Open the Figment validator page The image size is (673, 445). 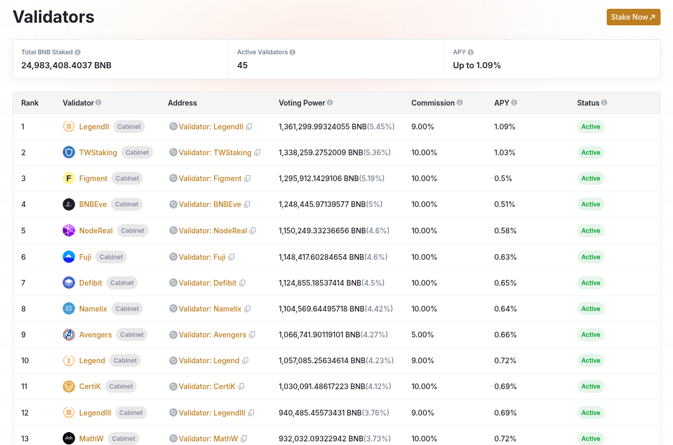click(x=93, y=179)
